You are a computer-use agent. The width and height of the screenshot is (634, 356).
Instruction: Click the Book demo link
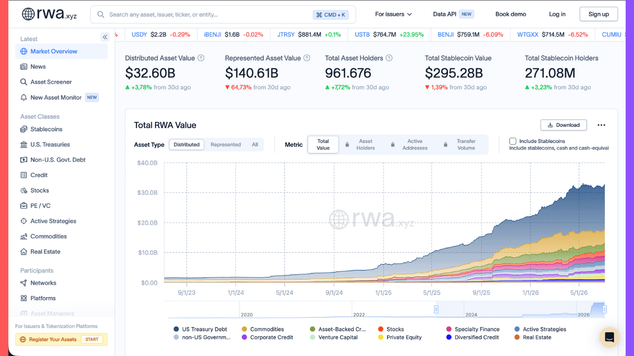click(x=511, y=14)
